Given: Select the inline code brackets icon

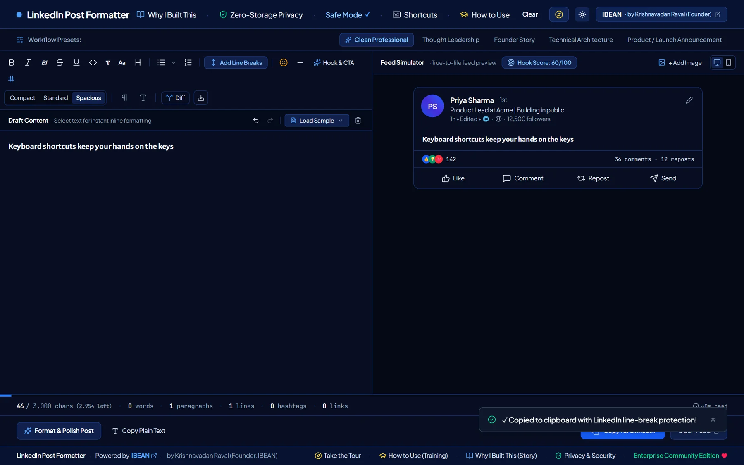Looking at the screenshot, I should click(x=93, y=63).
